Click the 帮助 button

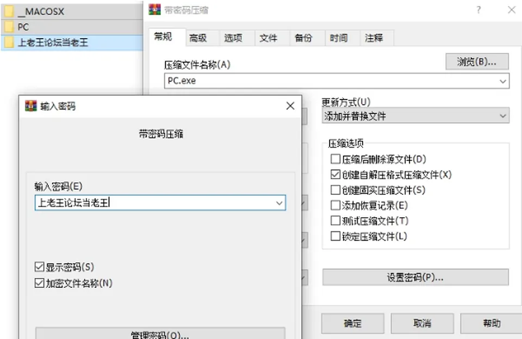(492, 323)
